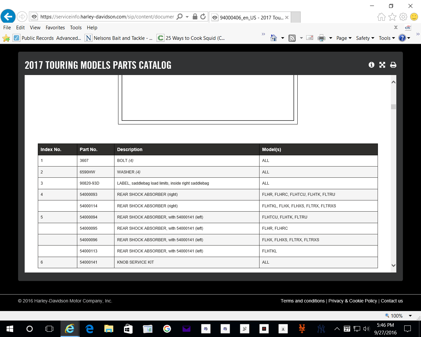Refresh the page with the reload icon
This screenshot has height=337, width=421.
click(x=203, y=16)
